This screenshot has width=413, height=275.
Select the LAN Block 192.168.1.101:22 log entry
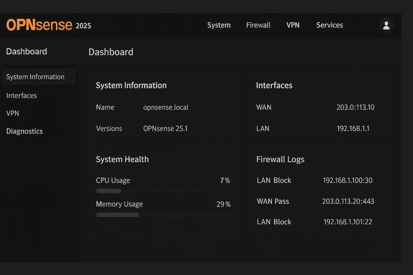point(320,222)
